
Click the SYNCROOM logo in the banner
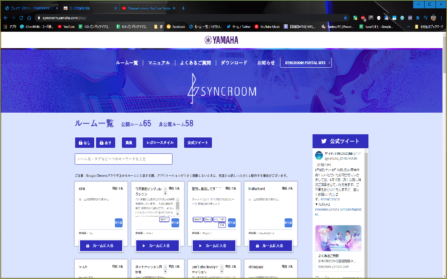[222, 89]
